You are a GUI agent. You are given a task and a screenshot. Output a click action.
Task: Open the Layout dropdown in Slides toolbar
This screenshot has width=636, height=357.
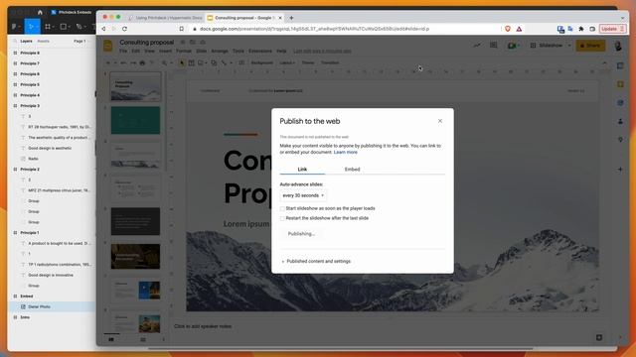pyautogui.click(x=287, y=62)
